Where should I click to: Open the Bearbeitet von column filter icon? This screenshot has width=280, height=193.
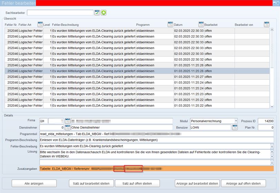(x=267, y=24)
